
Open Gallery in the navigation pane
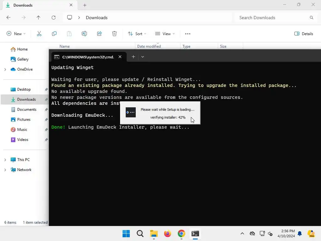point(19,59)
